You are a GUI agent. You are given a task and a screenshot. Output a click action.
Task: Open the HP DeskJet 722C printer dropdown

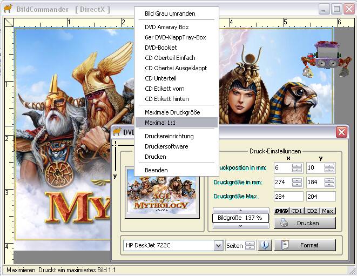[218, 246]
